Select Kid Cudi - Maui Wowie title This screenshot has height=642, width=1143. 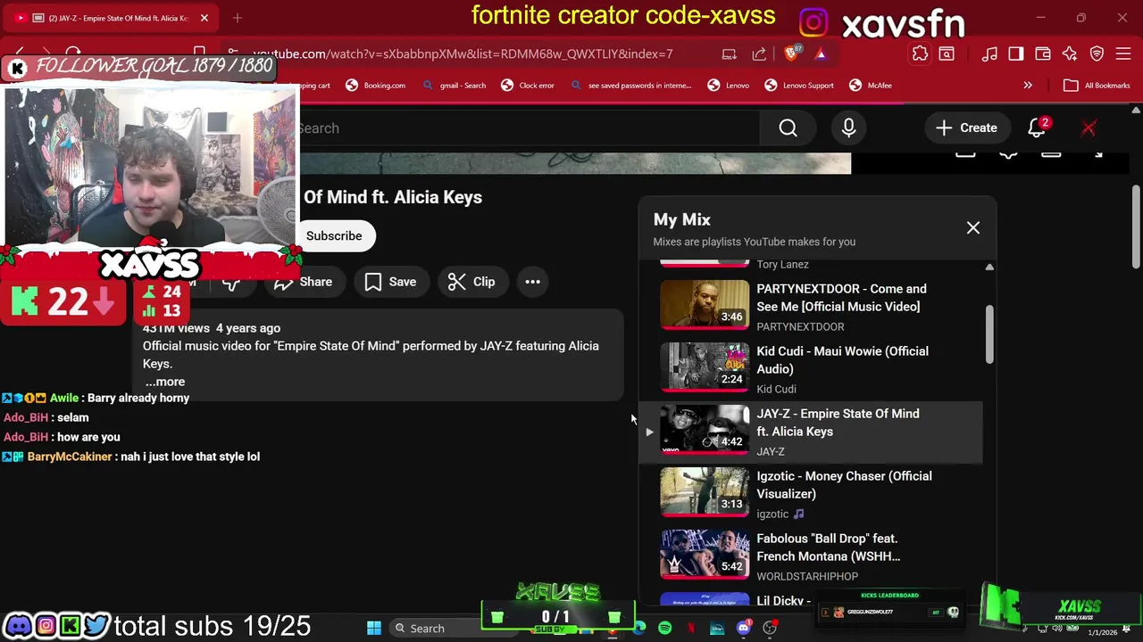(x=842, y=360)
